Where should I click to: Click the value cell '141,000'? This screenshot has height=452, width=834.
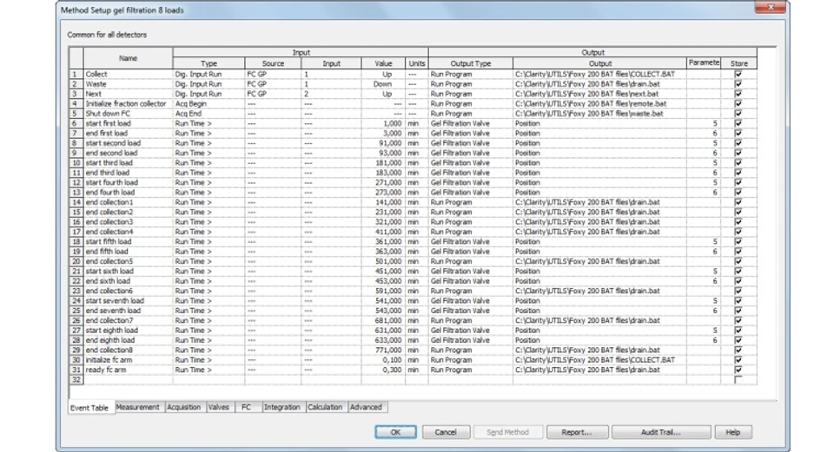(383, 202)
